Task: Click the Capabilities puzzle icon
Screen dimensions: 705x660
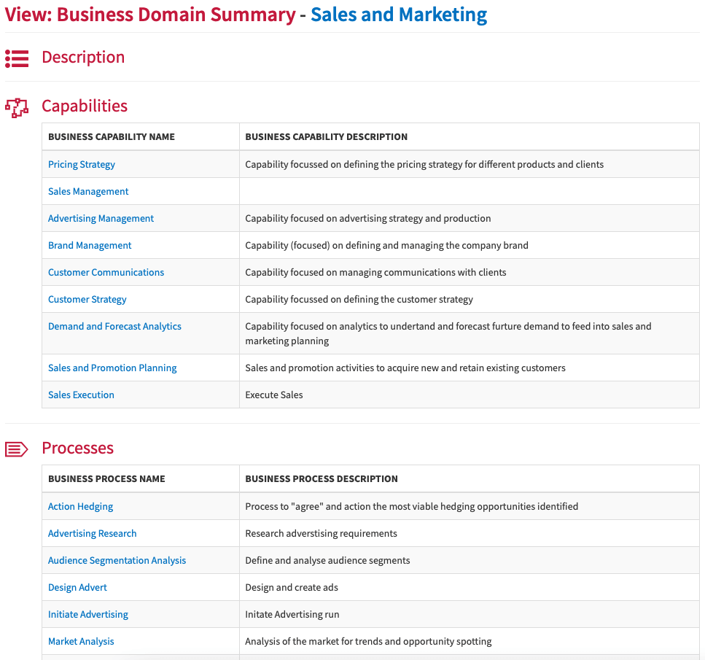Action: 17,107
